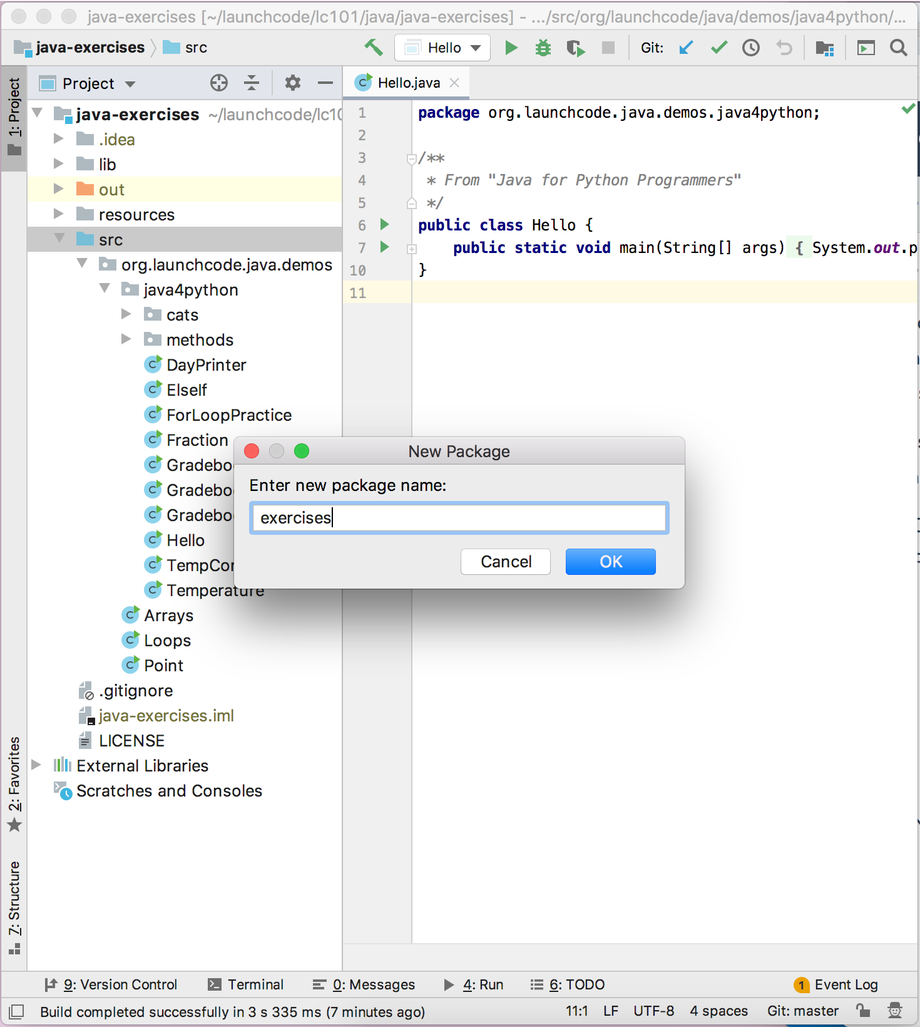Expand the resources folder
The width and height of the screenshot is (920, 1027).
[59, 214]
